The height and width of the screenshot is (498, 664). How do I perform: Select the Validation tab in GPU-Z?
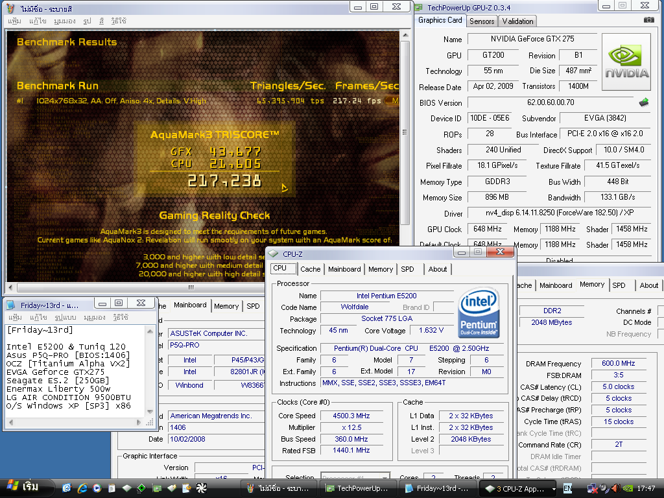pyautogui.click(x=518, y=21)
